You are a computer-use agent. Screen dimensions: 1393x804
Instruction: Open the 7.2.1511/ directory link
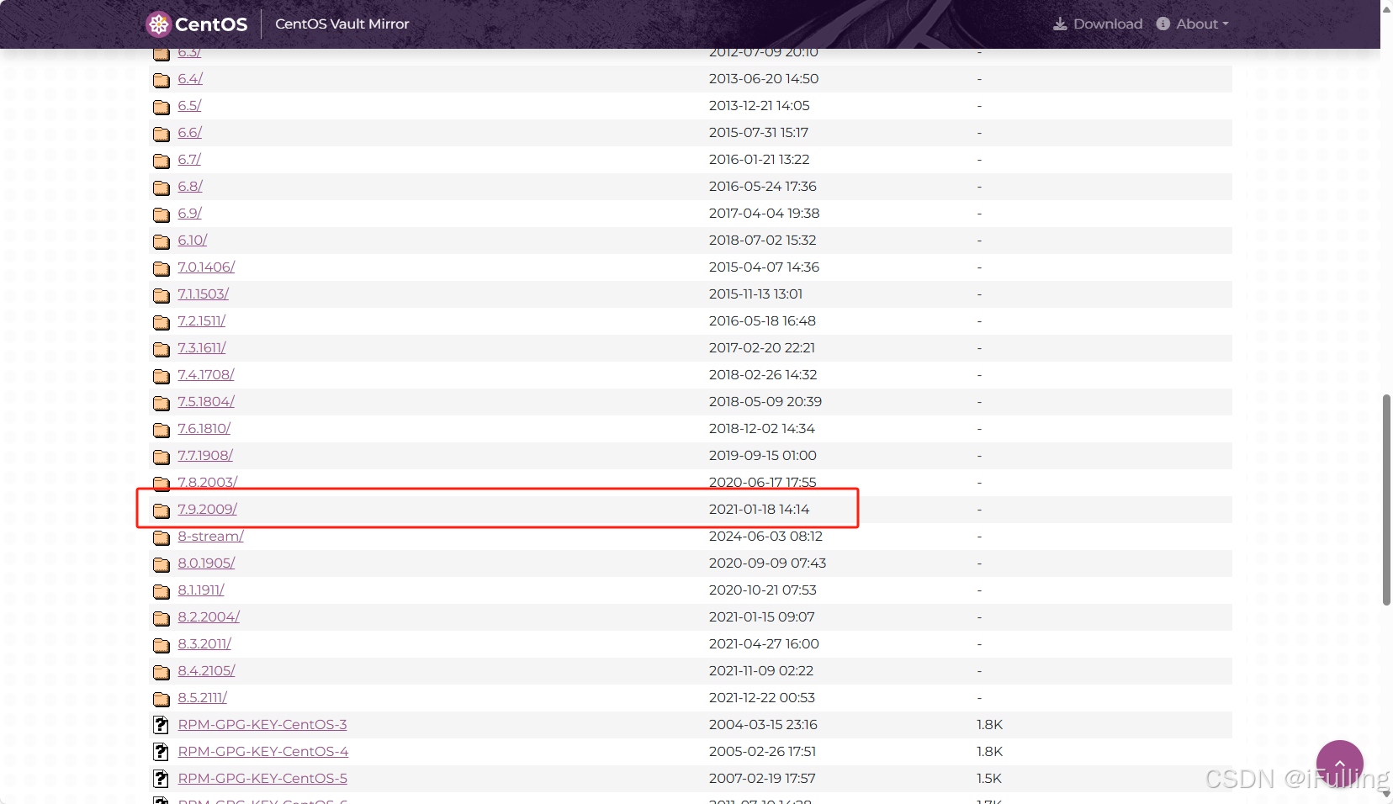(202, 320)
